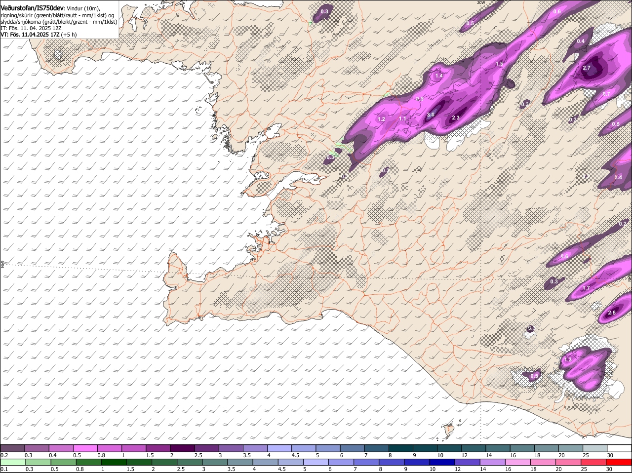Select light gray snow swatch between 25 and 30
Screen dimensions: 632x473
tap(595, 448)
